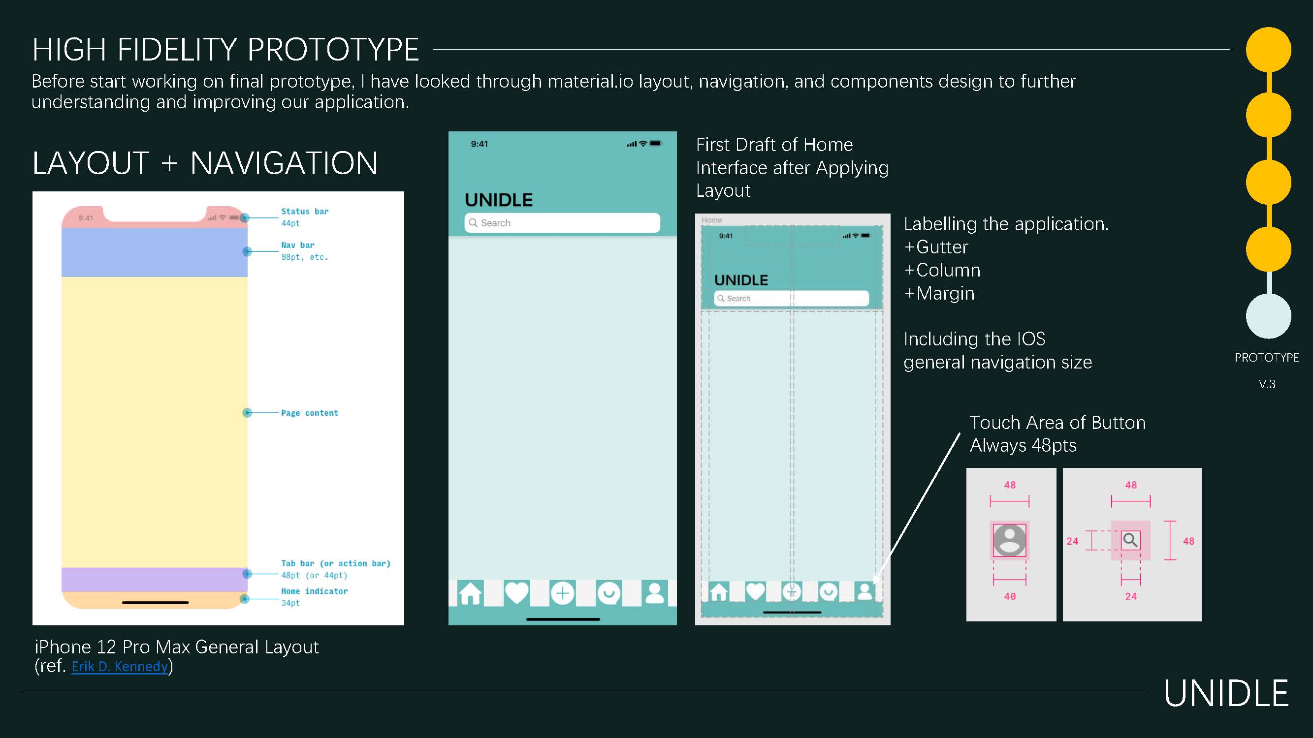Viewport: 1313px width, 738px height.
Task: Click the Nav bar annotation dot
Action: click(x=247, y=251)
